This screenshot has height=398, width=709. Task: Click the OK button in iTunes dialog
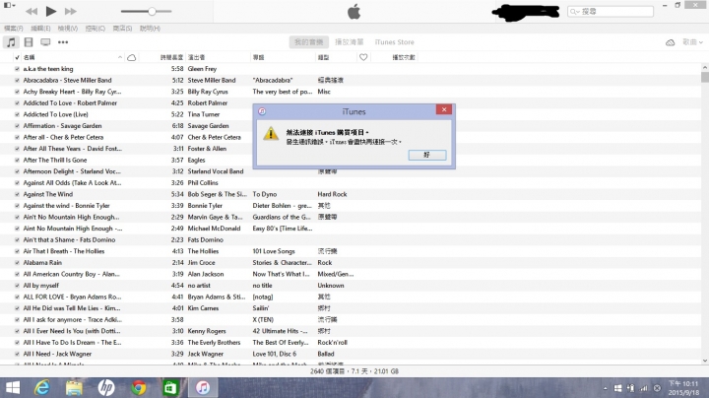click(x=427, y=155)
